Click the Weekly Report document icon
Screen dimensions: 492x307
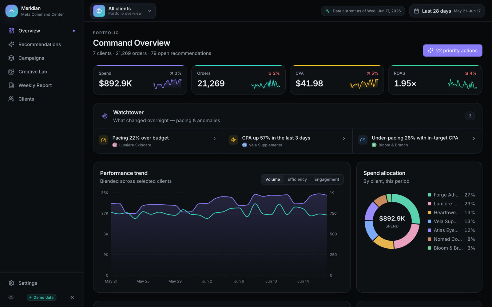pyautogui.click(x=11, y=85)
